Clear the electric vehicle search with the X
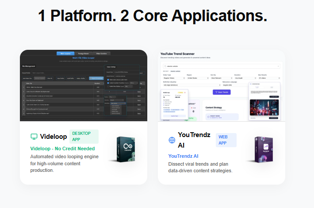314x208 pixels. point(278,66)
